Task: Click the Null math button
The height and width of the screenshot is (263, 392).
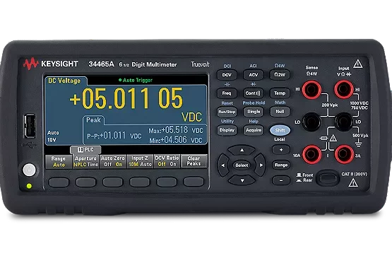Action: [x=280, y=112]
